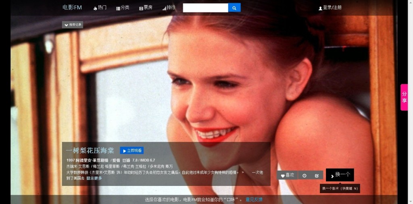Focus the movie search input field
This screenshot has height=204, width=413.
[x=205, y=8]
